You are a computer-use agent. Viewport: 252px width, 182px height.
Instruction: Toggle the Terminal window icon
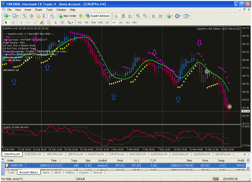coord(45,16)
